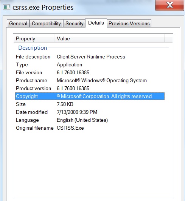Image resolution: width=185 pixels, height=201 pixels.
Task: Select the File description row
Action: coord(90,57)
